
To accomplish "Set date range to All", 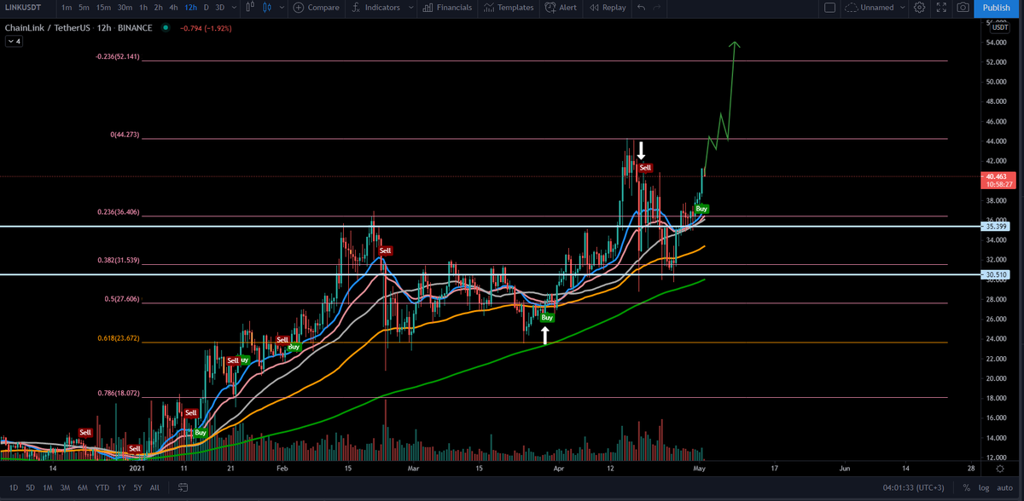I will click(154, 488).
